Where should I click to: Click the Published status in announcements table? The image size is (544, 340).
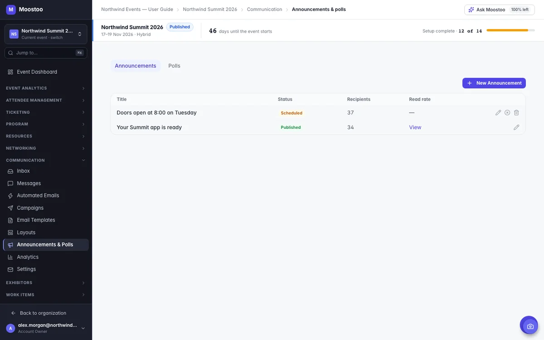click(291, 127)
